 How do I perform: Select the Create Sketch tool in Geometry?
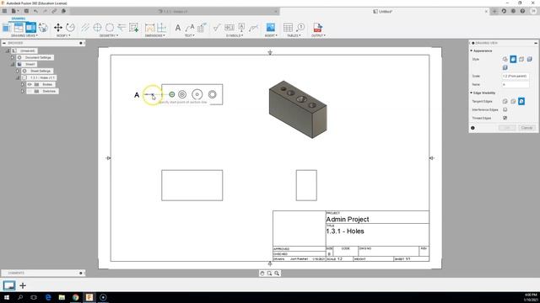(x=133, y=28)
